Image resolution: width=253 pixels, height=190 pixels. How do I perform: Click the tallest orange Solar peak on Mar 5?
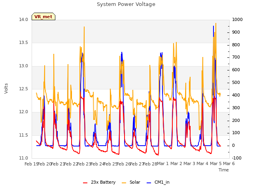click(x=216, y=24)
